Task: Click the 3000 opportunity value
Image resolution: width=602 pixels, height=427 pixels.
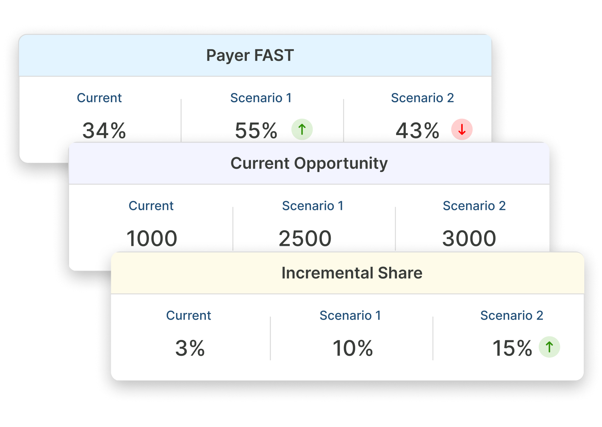Action: [469, 238]
